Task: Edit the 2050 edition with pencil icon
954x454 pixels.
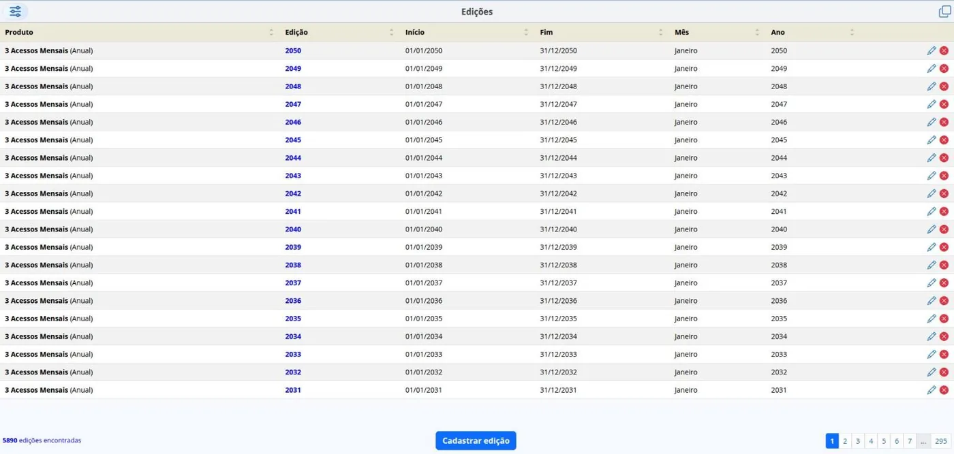Action: click(932, 50)
